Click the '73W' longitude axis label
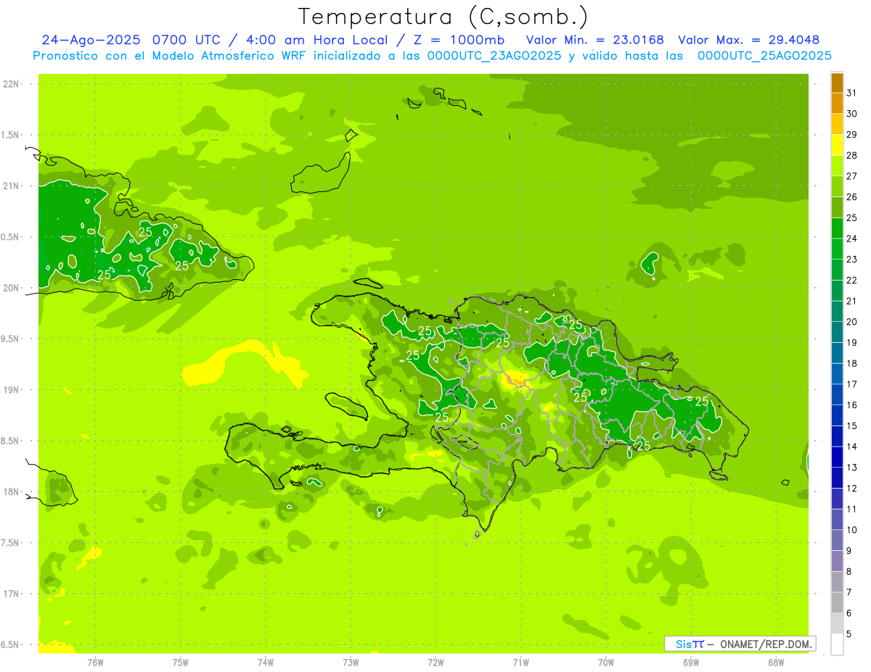871x672 pixels. pyautogui.click(x=351, y=662)
